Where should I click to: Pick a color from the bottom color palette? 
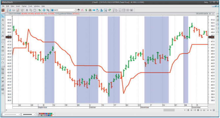coord(47,114)
